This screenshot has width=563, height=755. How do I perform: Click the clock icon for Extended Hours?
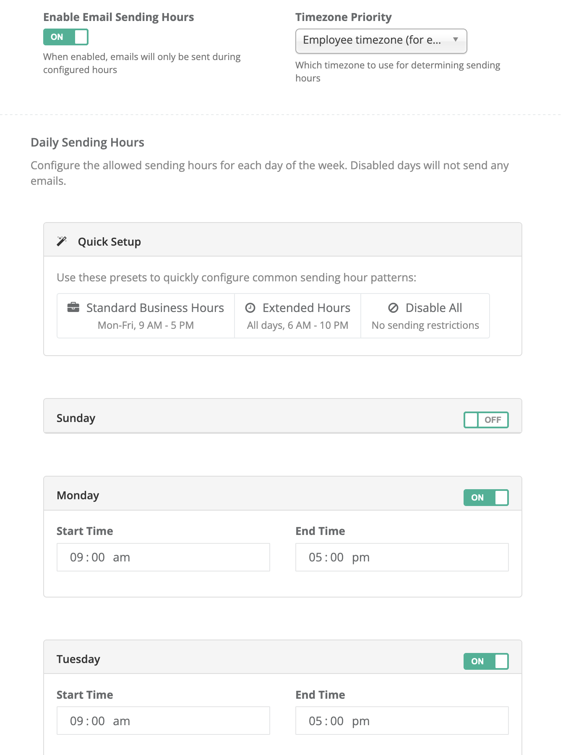click(x=250, y=308)
